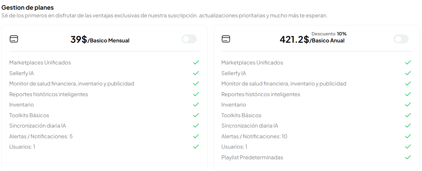
Task: Click the Marketplaces Unificados checkmark in the monthly plan
Action: point(196,62)
